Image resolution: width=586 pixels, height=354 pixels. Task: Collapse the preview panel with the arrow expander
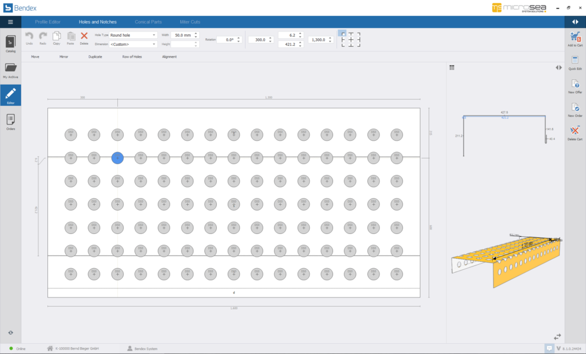pos(559,67)
